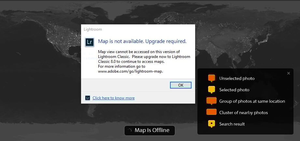Click the Group of photos marker icon
This screenshot has height=141, width=300.
[211, 101]
